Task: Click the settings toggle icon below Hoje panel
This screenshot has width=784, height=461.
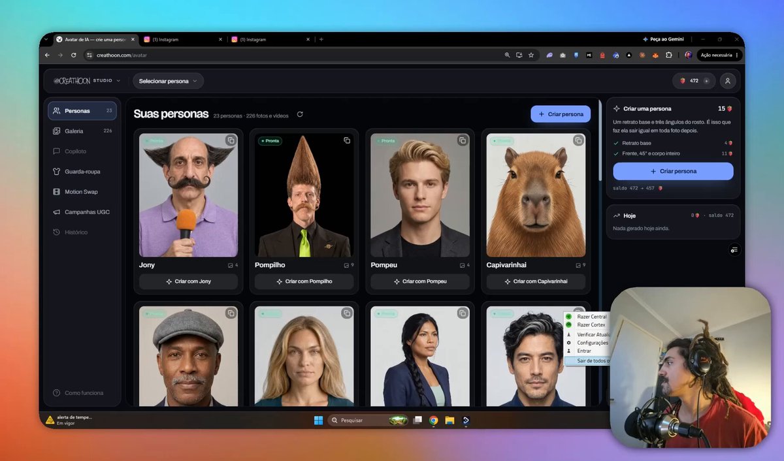Action: [734, 249]
